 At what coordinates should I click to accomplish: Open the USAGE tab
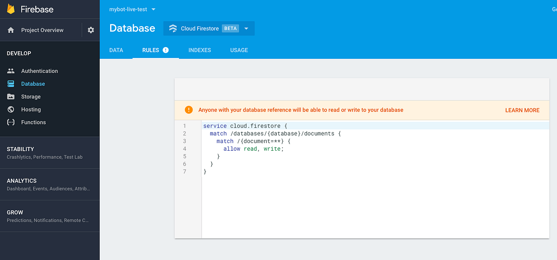(x=238, y=50)
